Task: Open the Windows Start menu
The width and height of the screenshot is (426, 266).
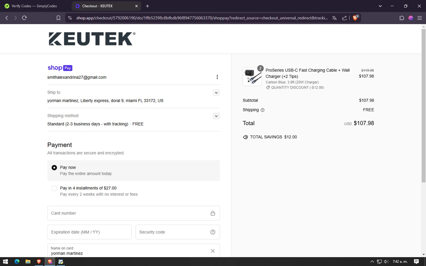Action: [5, 261]
